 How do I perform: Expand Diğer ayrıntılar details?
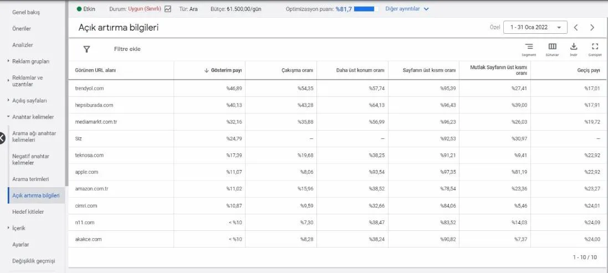pyautogui.click(x=407, y=9)
